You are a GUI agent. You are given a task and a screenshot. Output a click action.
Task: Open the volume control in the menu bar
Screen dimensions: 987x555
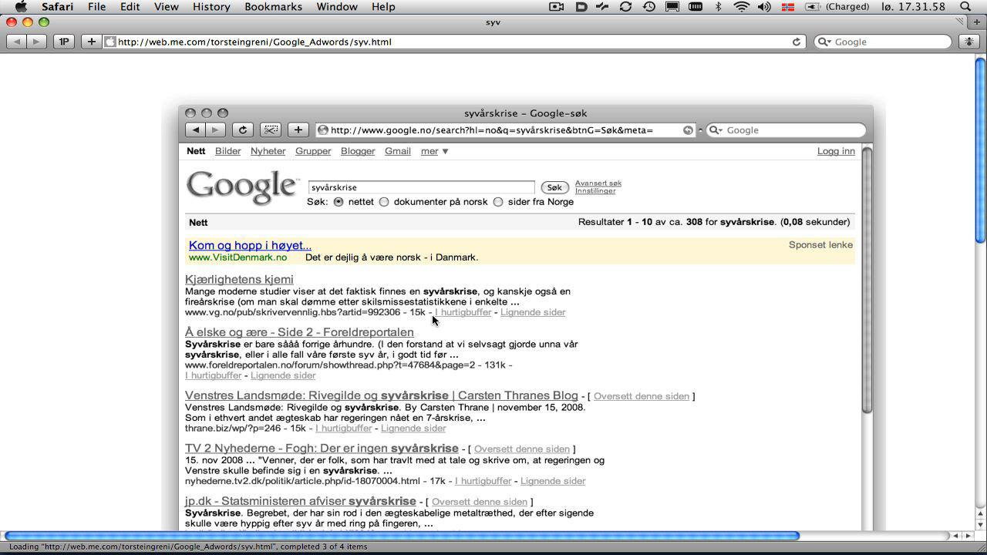(x=764, y=7)
